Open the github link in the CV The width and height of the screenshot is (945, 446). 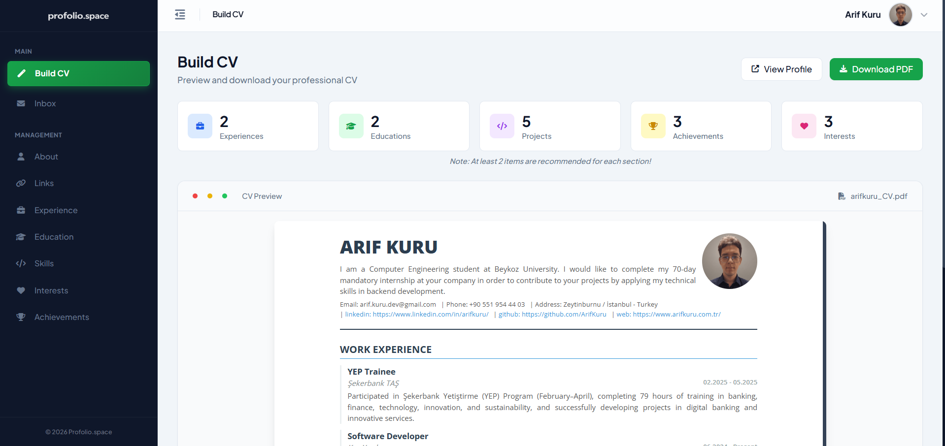click(552, 314)
